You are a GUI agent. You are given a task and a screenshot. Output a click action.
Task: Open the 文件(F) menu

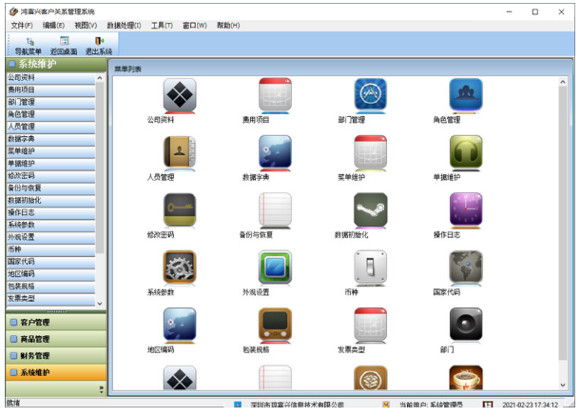point(22,25)
